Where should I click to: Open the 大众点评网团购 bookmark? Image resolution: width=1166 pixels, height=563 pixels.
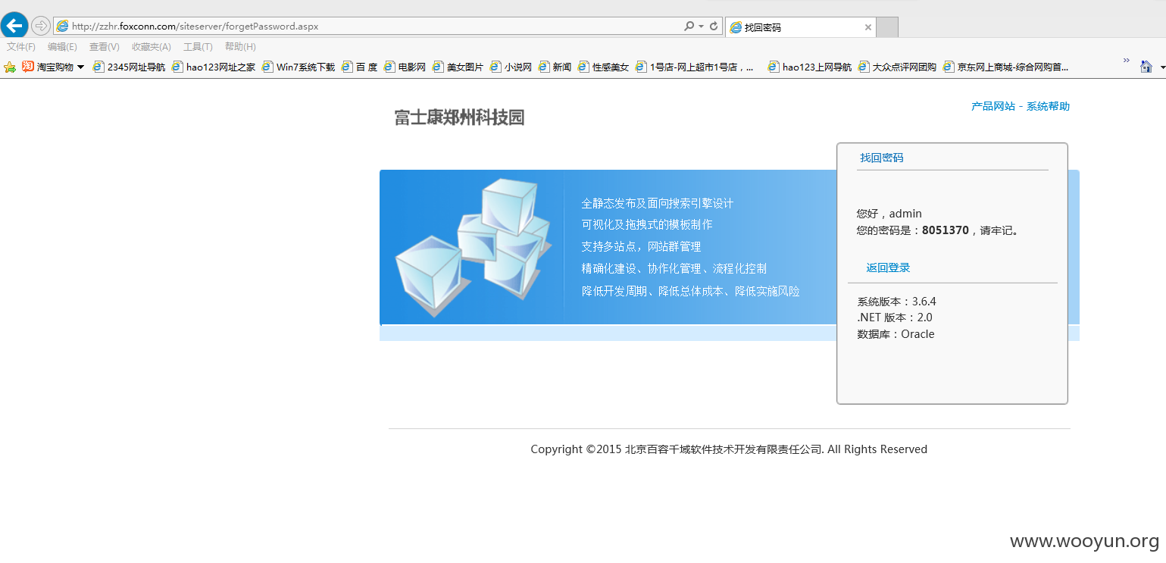click(x=897, y=67)
